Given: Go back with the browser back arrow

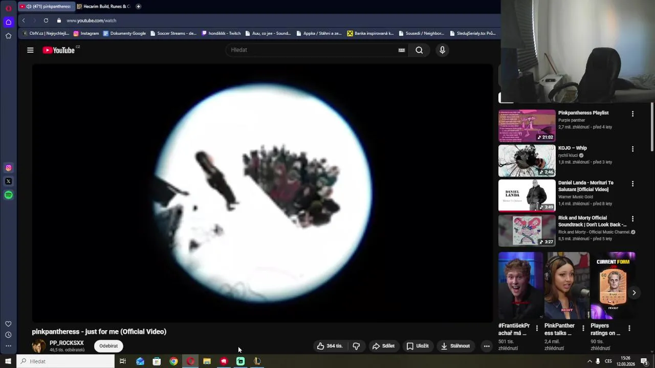Looking at the screenshot, I should (x=24, y=20).
